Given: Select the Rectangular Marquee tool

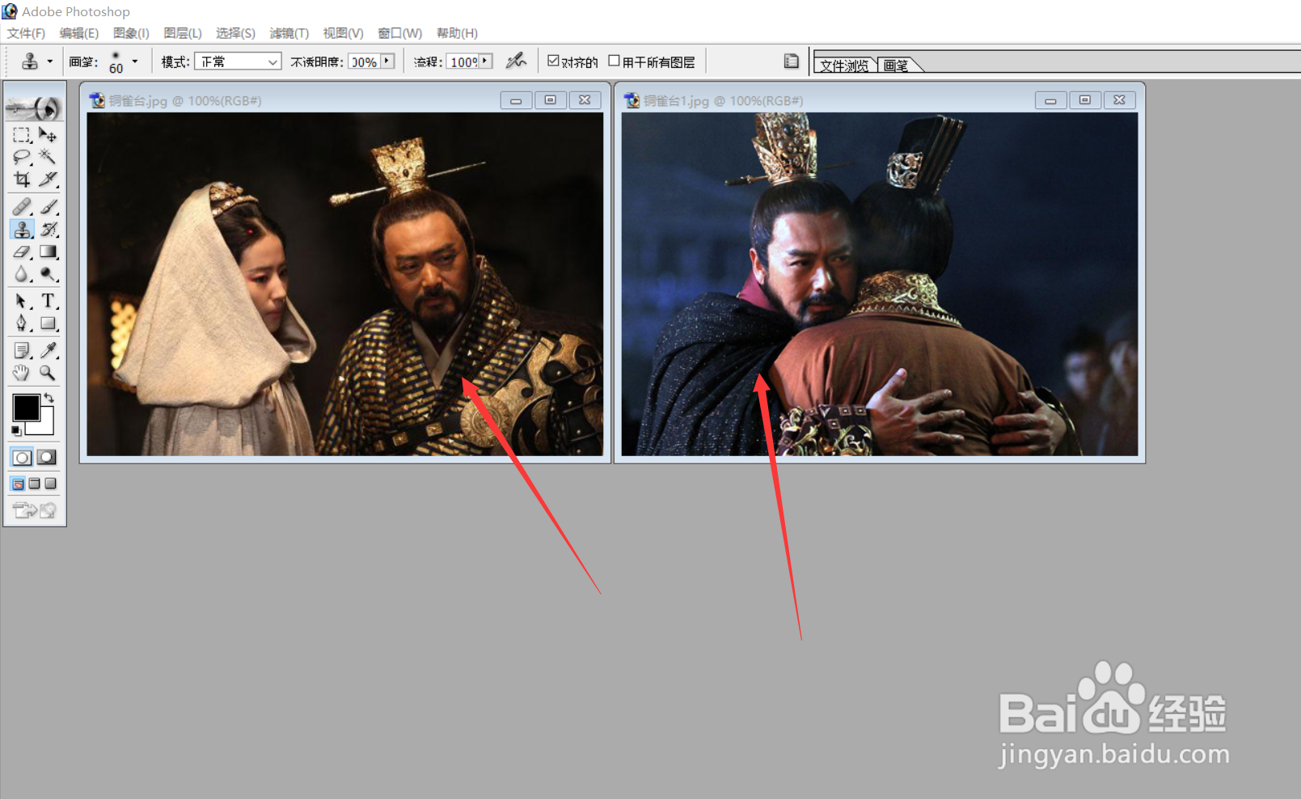Looking at the screenshot, I should 22,134.
